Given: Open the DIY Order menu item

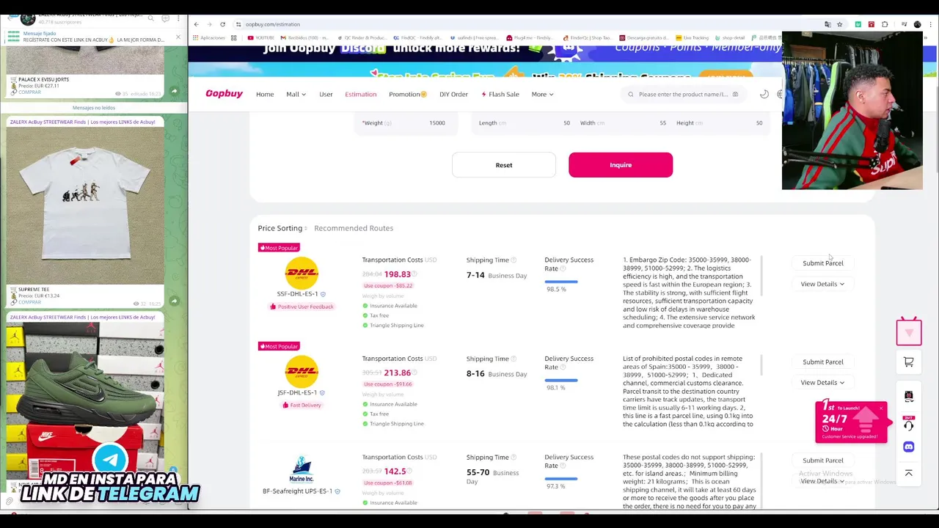Looking at the screenshot, I should click(453, 94).
